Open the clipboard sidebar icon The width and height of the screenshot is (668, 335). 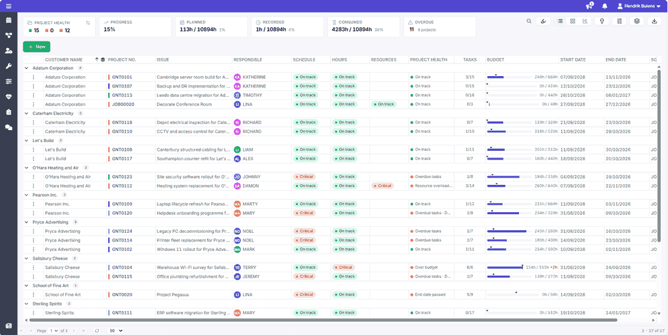coord(9,112)
